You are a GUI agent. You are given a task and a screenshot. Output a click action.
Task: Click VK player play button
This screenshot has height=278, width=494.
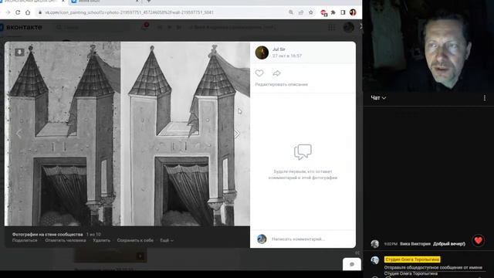[169, 28]
